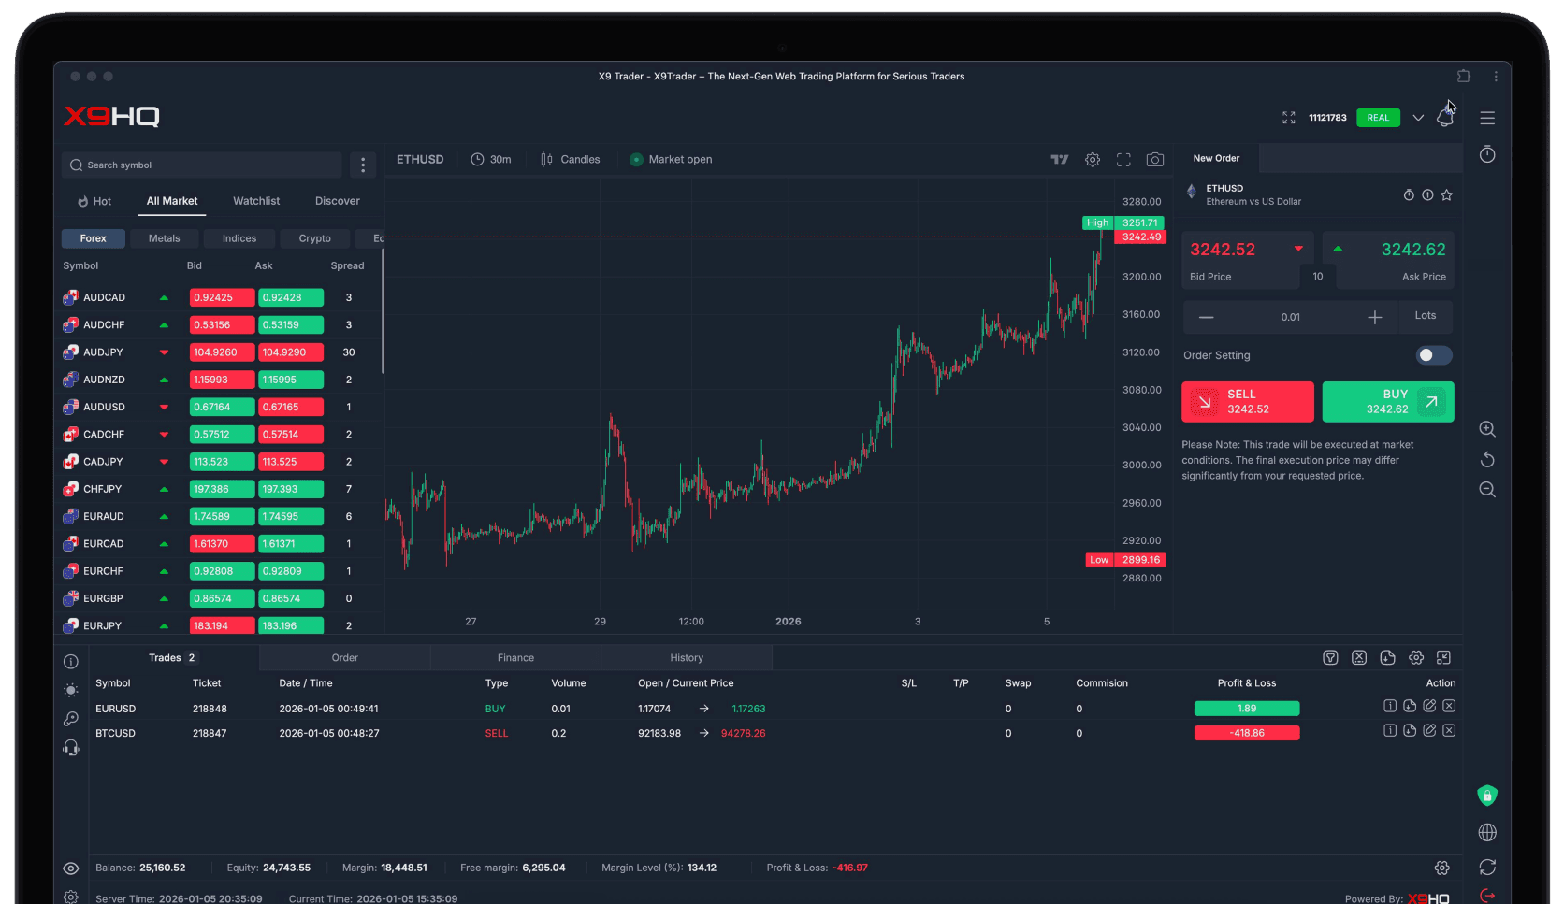Viewport: 1564px width, 904px height.
Task: Open Order tab in bottom panel
Action: (x=344, y=658)
